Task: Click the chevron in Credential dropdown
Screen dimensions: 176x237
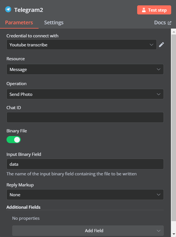Action: point(151,45)
